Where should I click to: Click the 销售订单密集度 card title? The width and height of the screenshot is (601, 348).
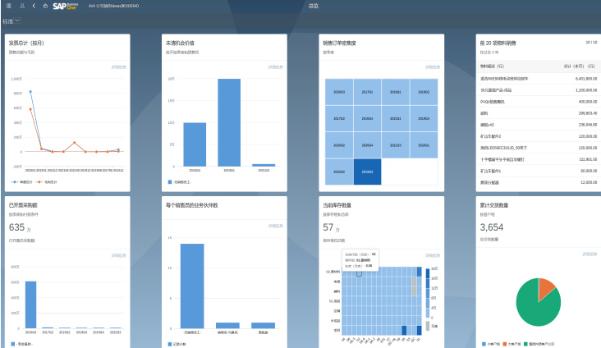(340, 43)
